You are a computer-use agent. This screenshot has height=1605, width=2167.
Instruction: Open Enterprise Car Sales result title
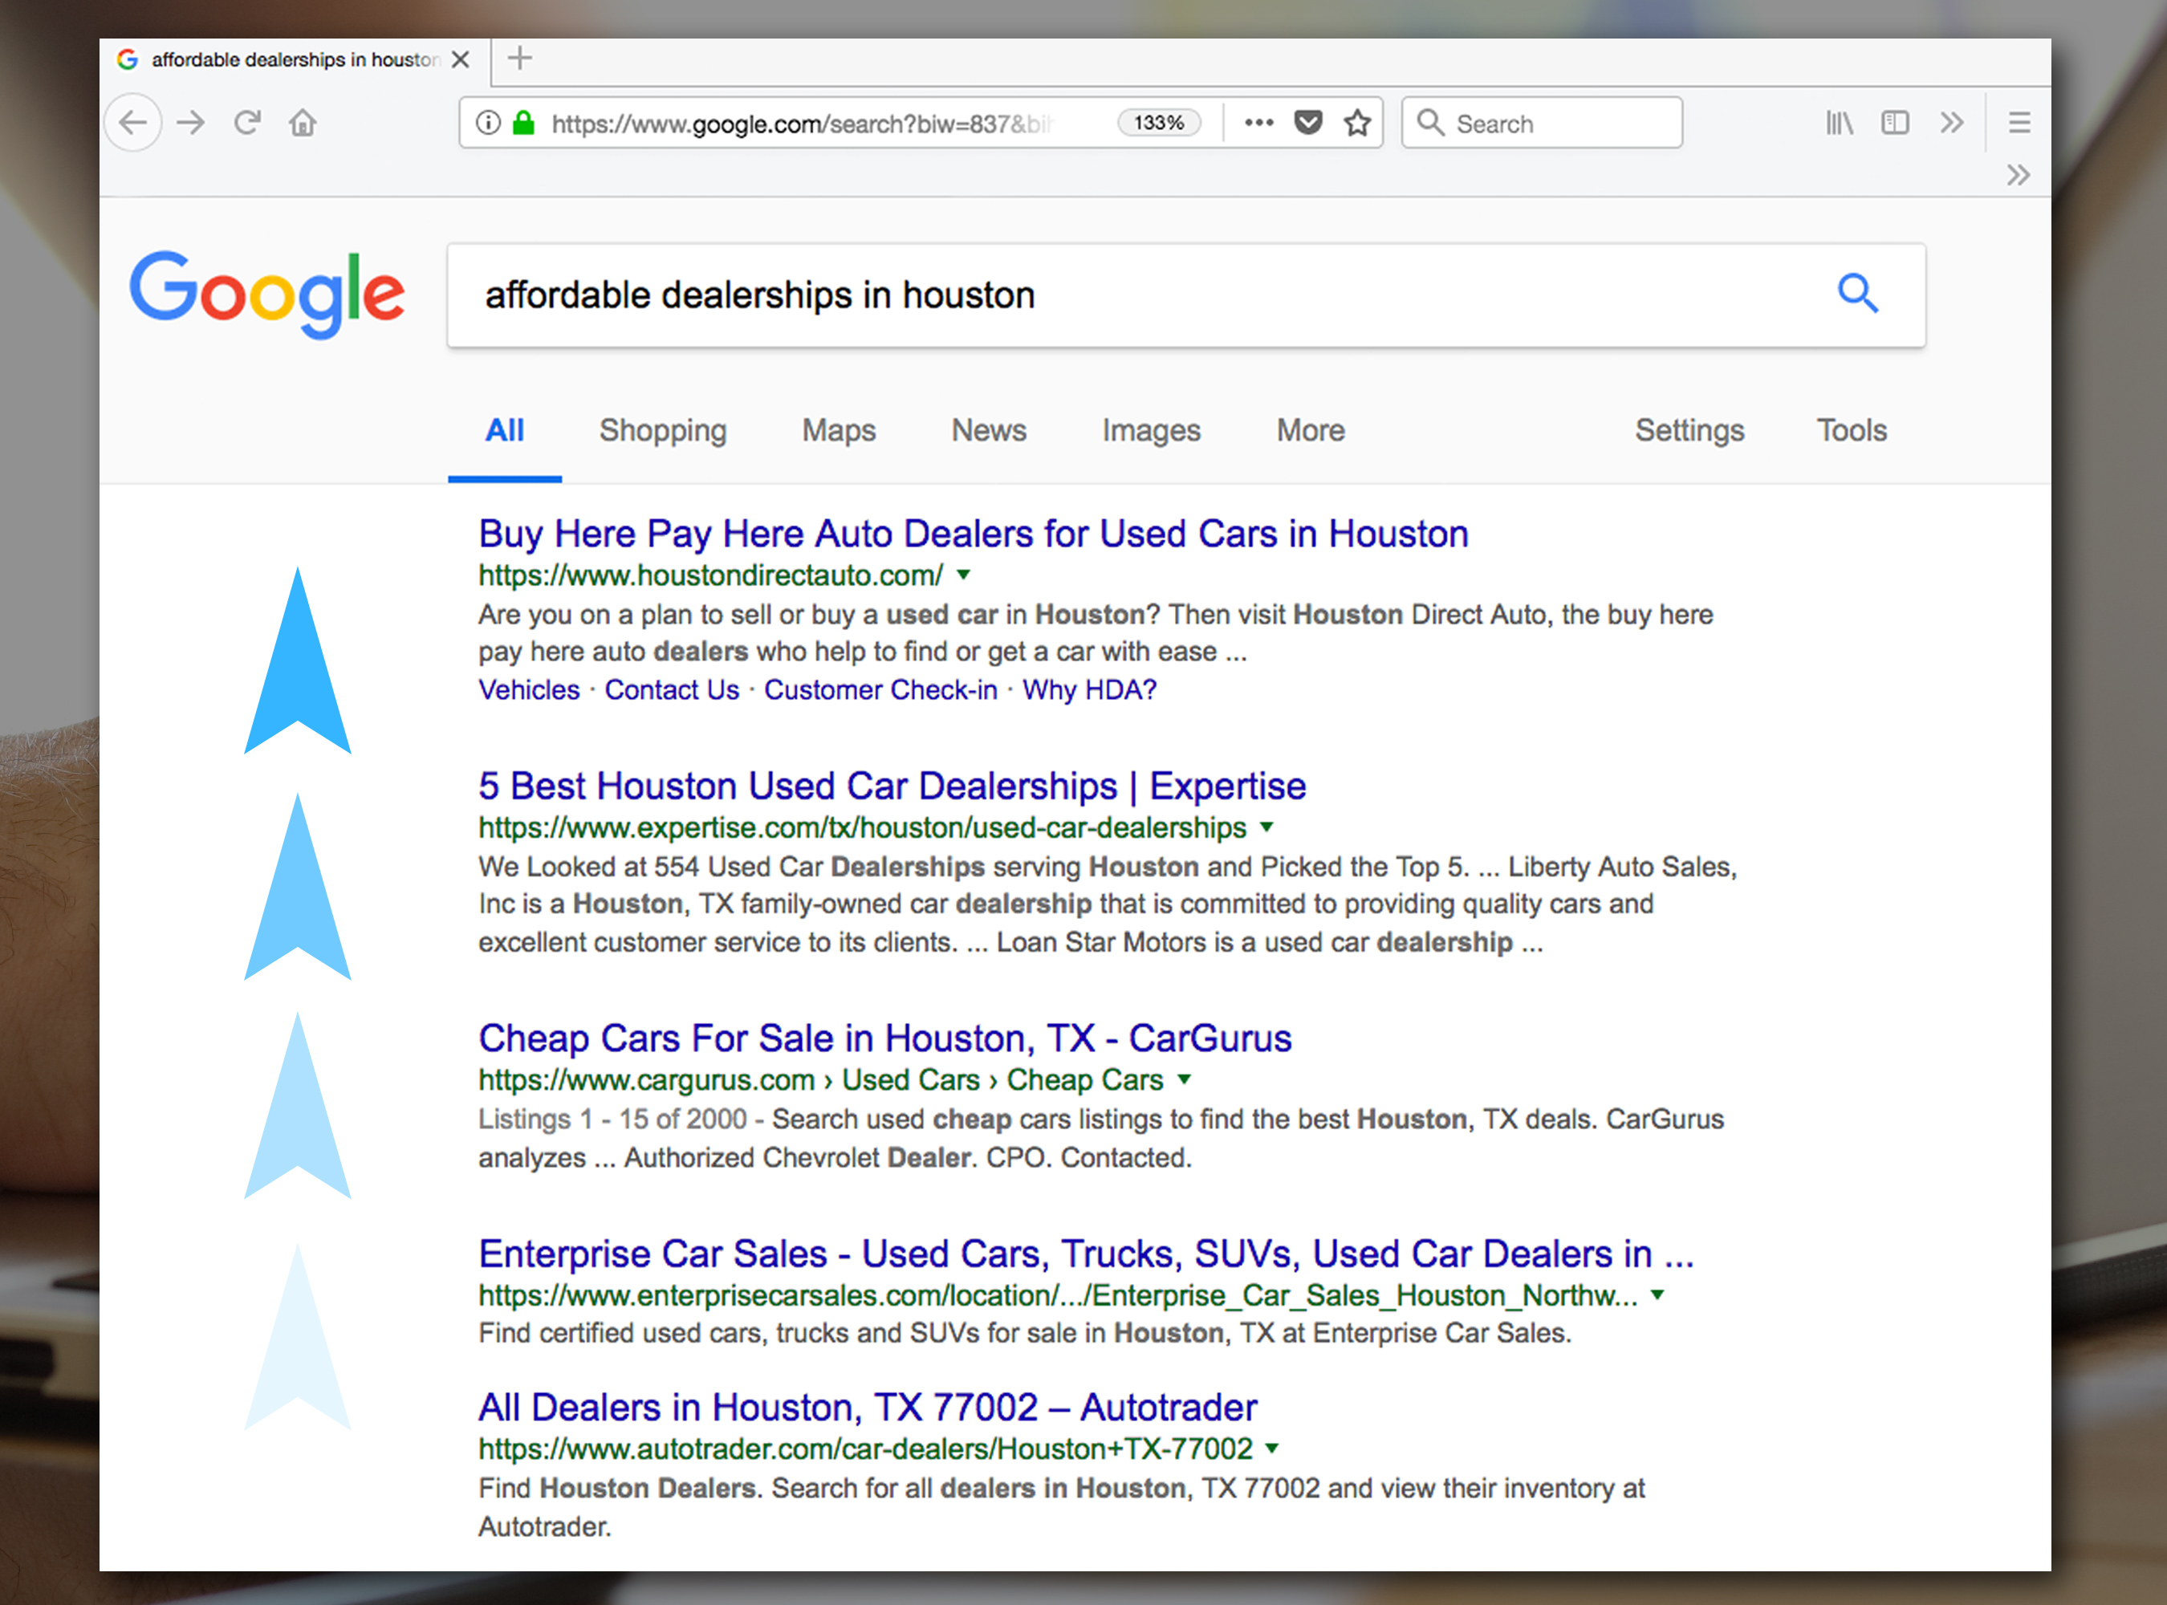(x=1085, y=1254)
